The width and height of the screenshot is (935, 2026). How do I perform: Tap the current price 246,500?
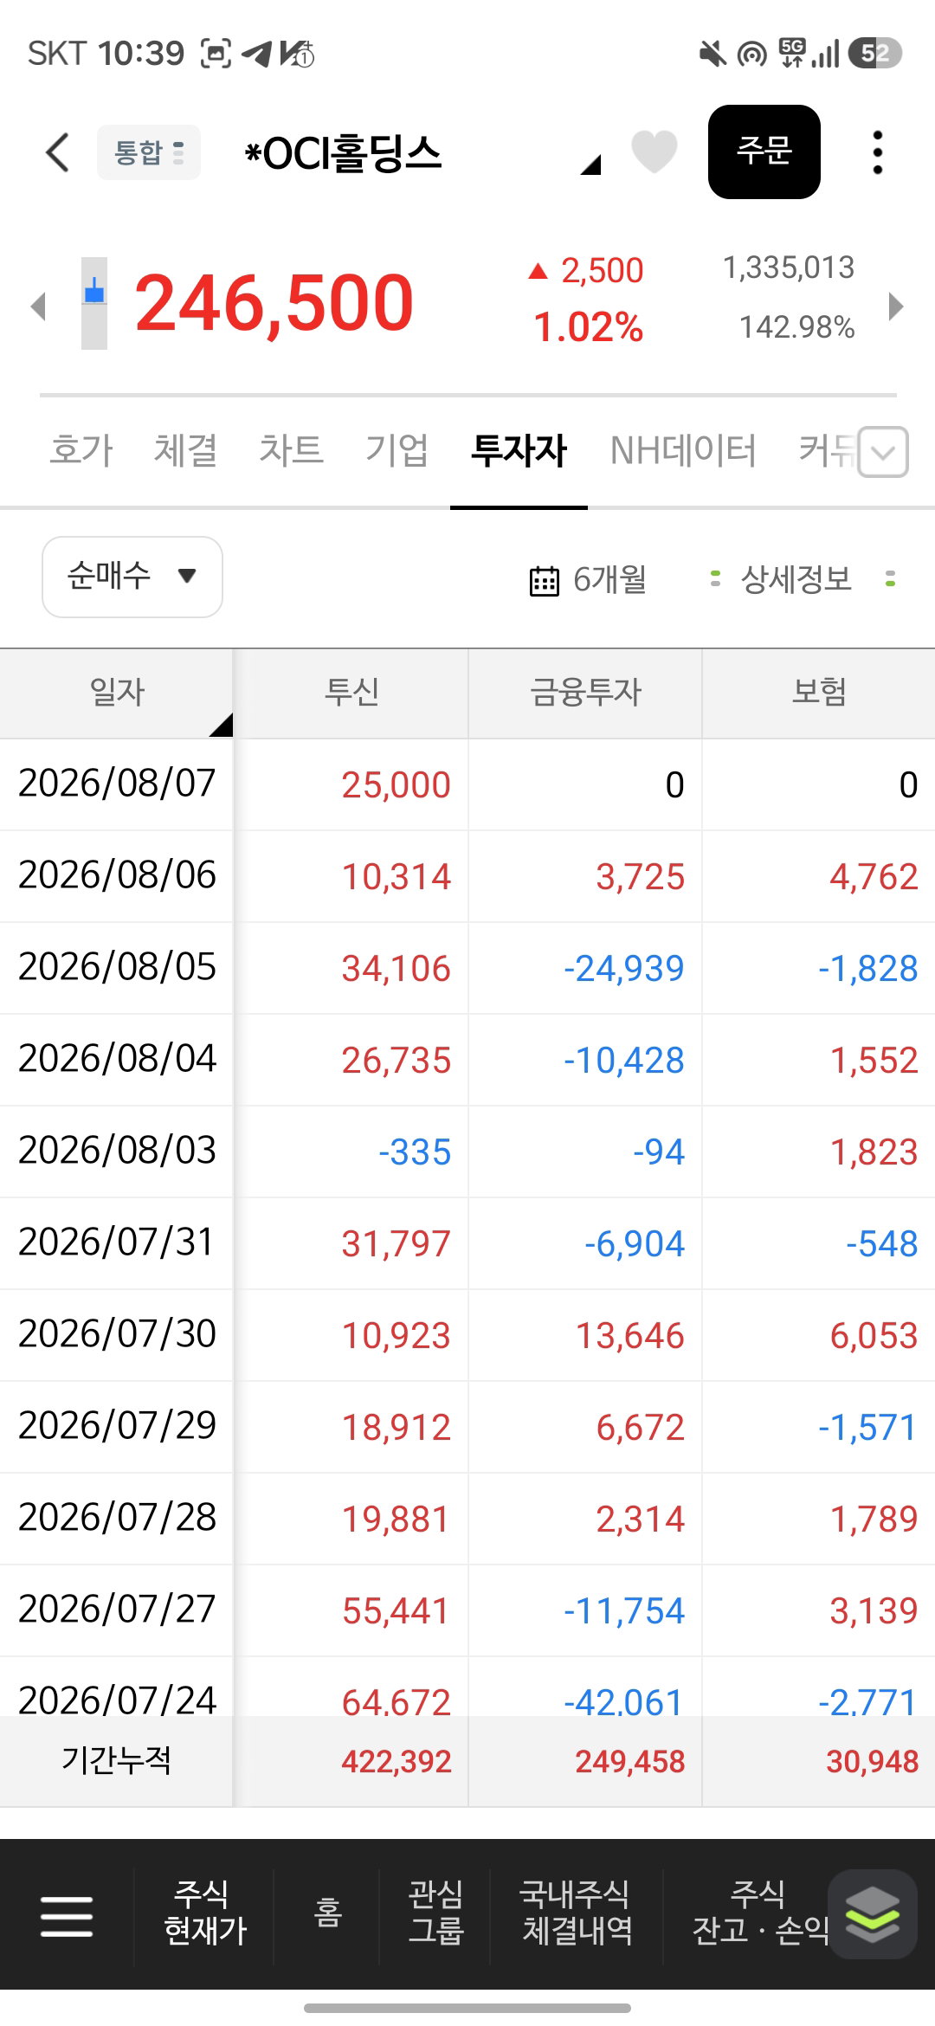point(274,303)
